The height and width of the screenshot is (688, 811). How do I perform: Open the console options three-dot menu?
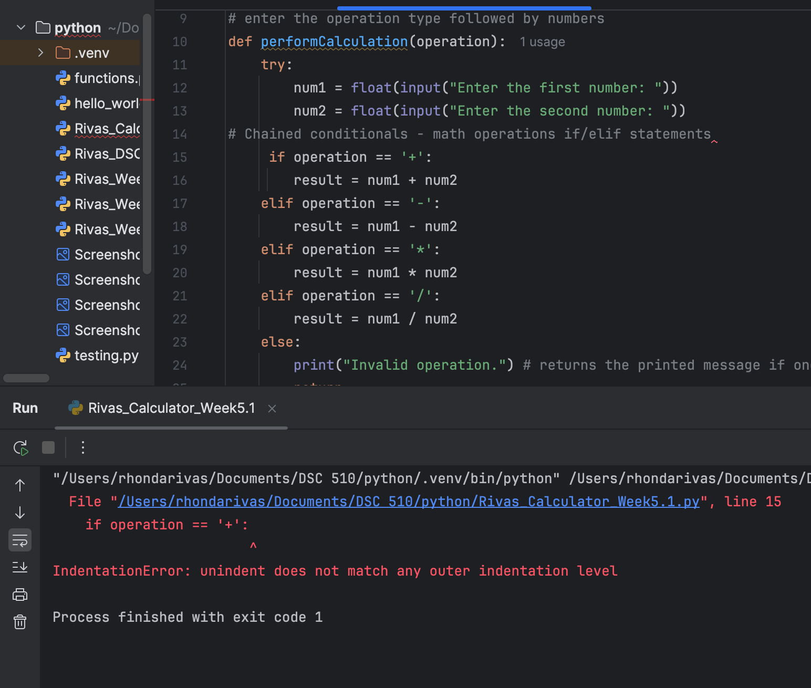82,447
